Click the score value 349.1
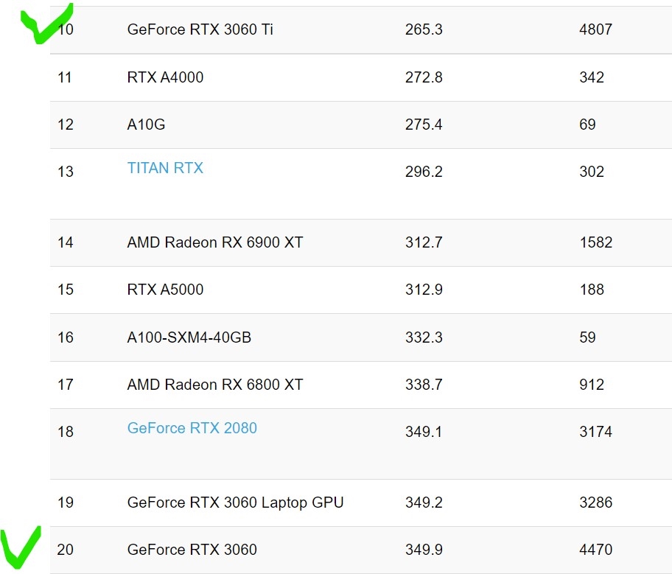 [x=424, y=432]
